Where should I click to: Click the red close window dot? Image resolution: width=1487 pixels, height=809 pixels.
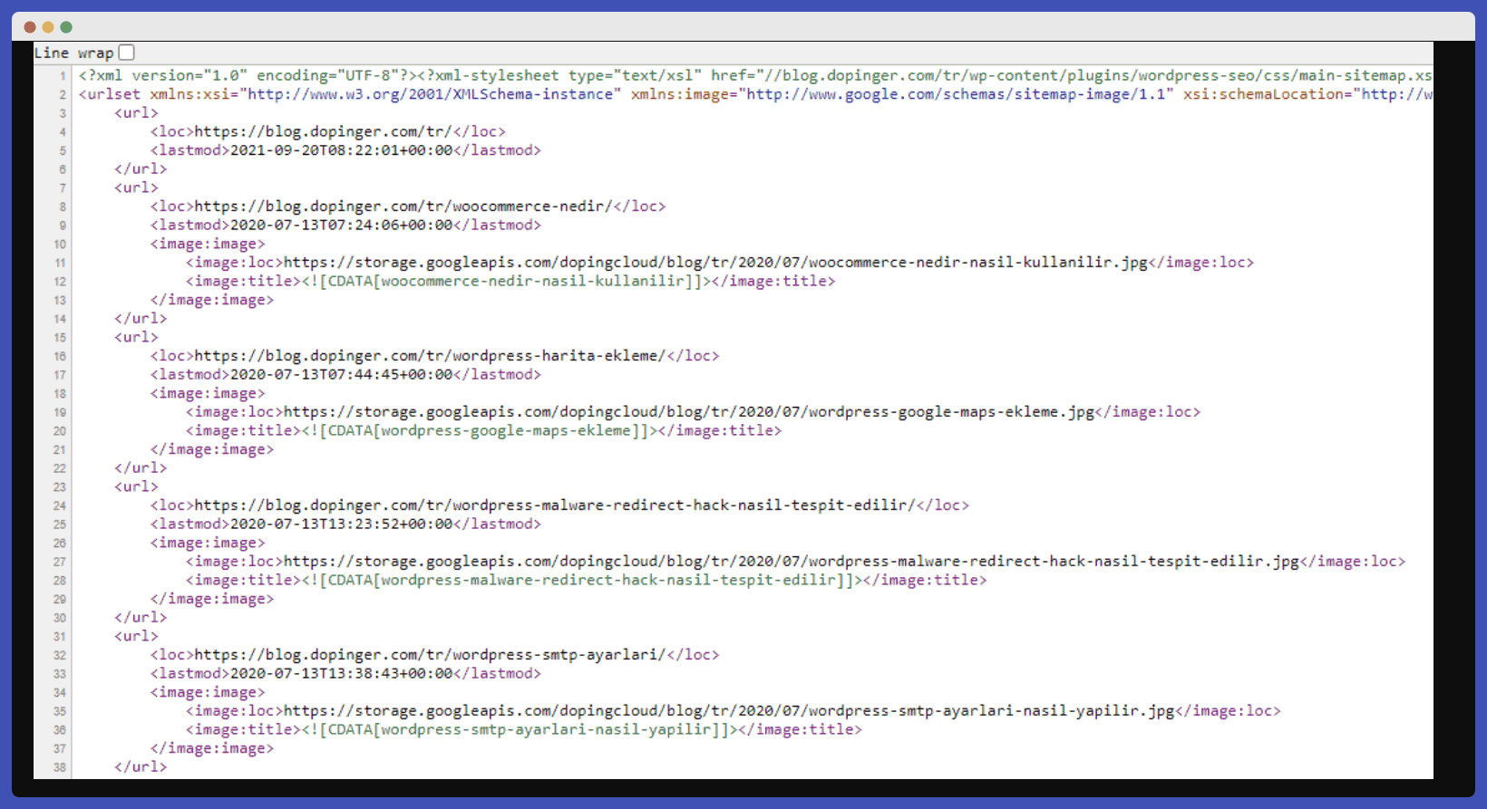click(x=30, y=27)
